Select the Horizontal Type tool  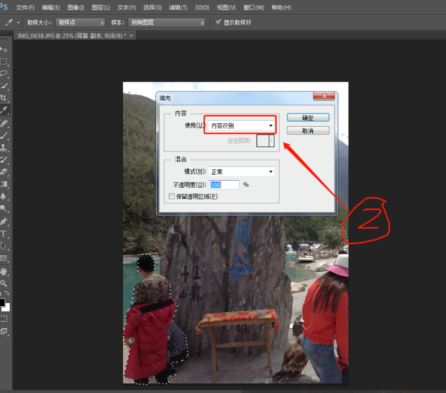pos(4,233)
